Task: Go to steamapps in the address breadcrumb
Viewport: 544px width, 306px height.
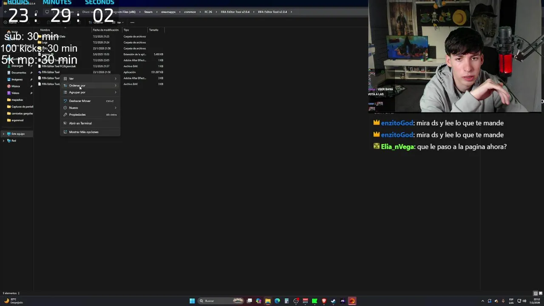Action: tap(168, 12)
